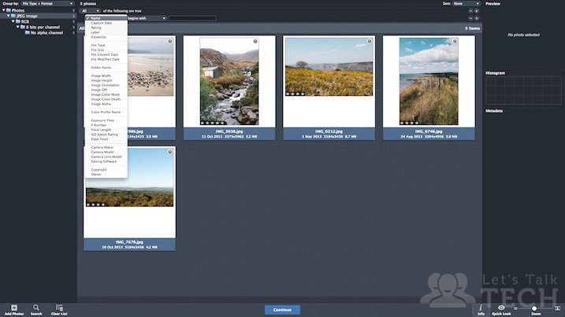Collapse the RGB tree node triangle
This screenshot has width=565, height=317.
point(13,21)
